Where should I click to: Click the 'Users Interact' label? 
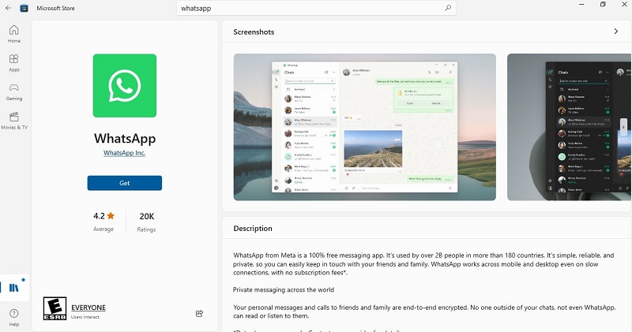(x=85, y=317)
